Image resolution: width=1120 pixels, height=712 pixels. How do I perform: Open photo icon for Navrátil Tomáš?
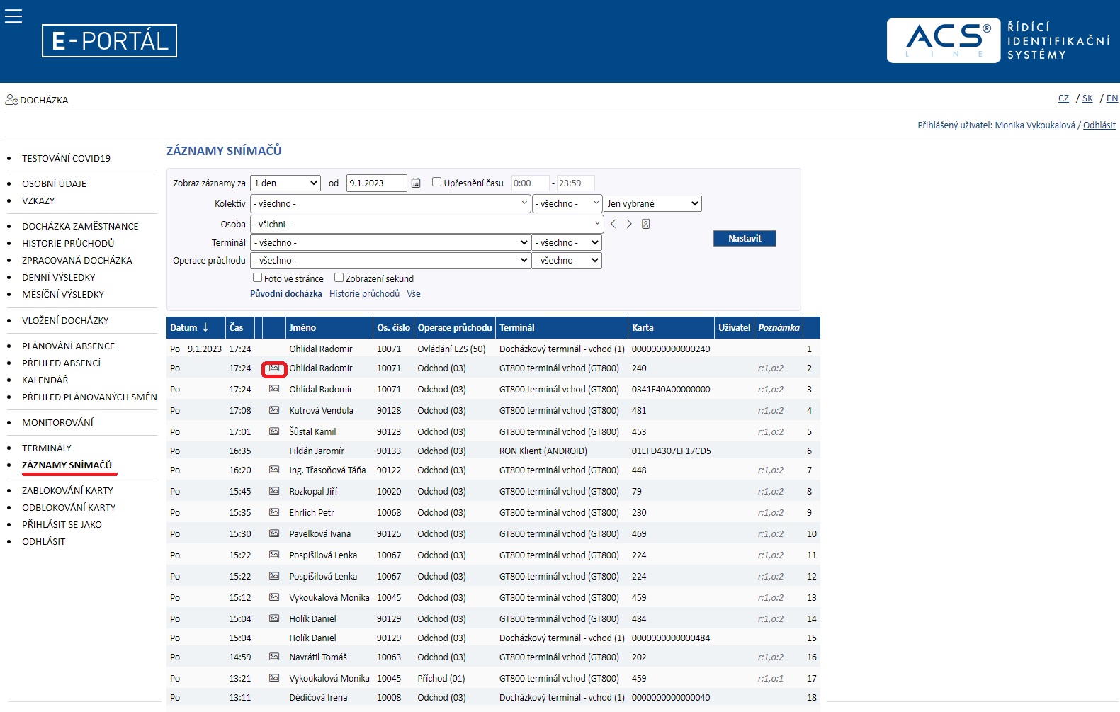tap(274, 657)
